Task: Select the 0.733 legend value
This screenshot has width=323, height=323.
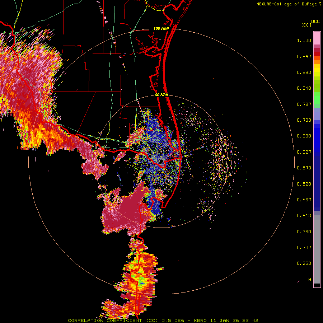Action: coord(304,120)
